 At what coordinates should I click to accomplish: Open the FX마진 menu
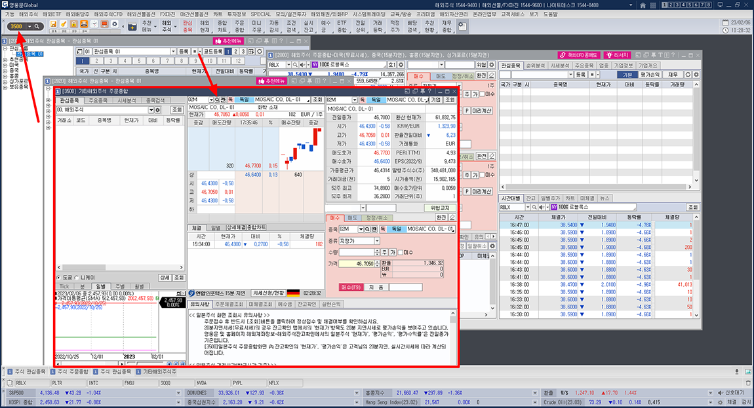tap(167, 14)
